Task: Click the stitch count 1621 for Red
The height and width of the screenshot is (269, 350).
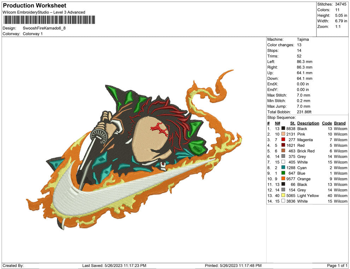Action: click(291, 145)
